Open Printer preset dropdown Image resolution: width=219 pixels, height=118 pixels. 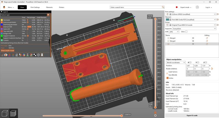[191, 25]
